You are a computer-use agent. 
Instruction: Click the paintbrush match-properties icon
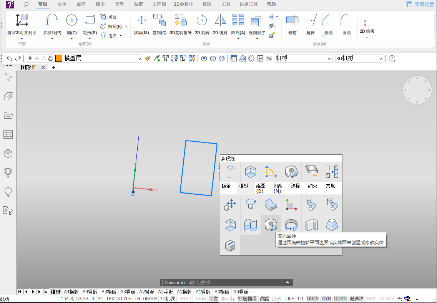pos(148,58)
